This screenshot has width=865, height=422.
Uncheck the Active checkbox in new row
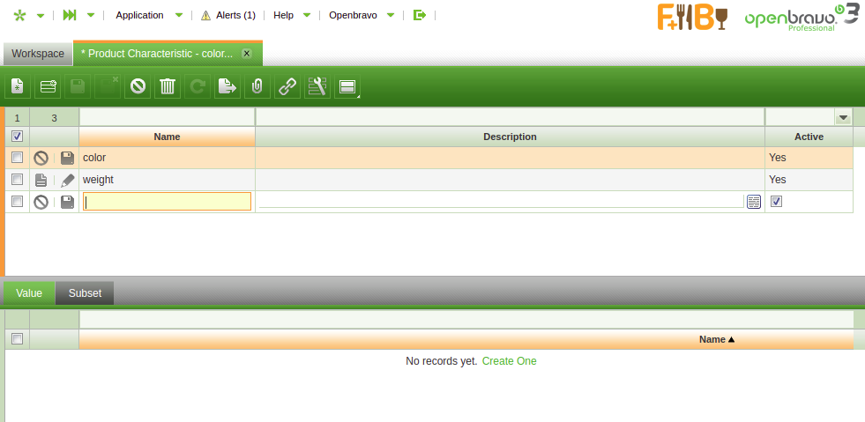776,202
